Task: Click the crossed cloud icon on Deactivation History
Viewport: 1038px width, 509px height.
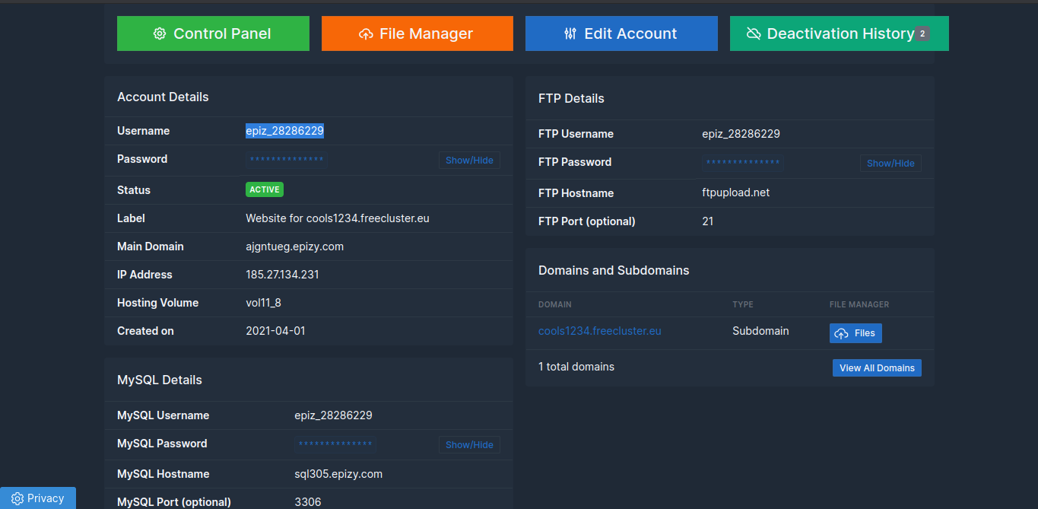Action: coord(754,33)
